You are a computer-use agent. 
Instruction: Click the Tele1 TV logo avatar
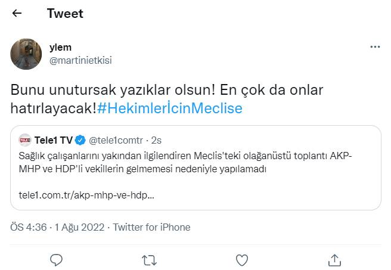pos(25,141)
